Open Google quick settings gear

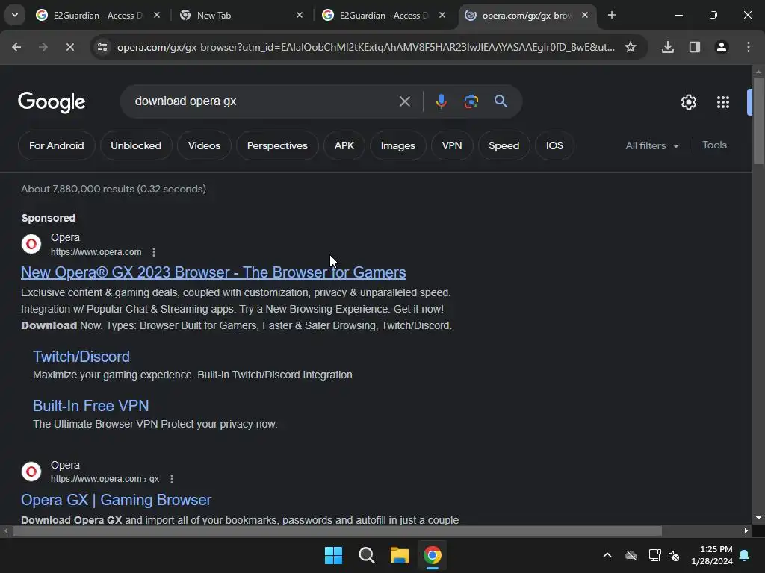click(x=688, y=102)
